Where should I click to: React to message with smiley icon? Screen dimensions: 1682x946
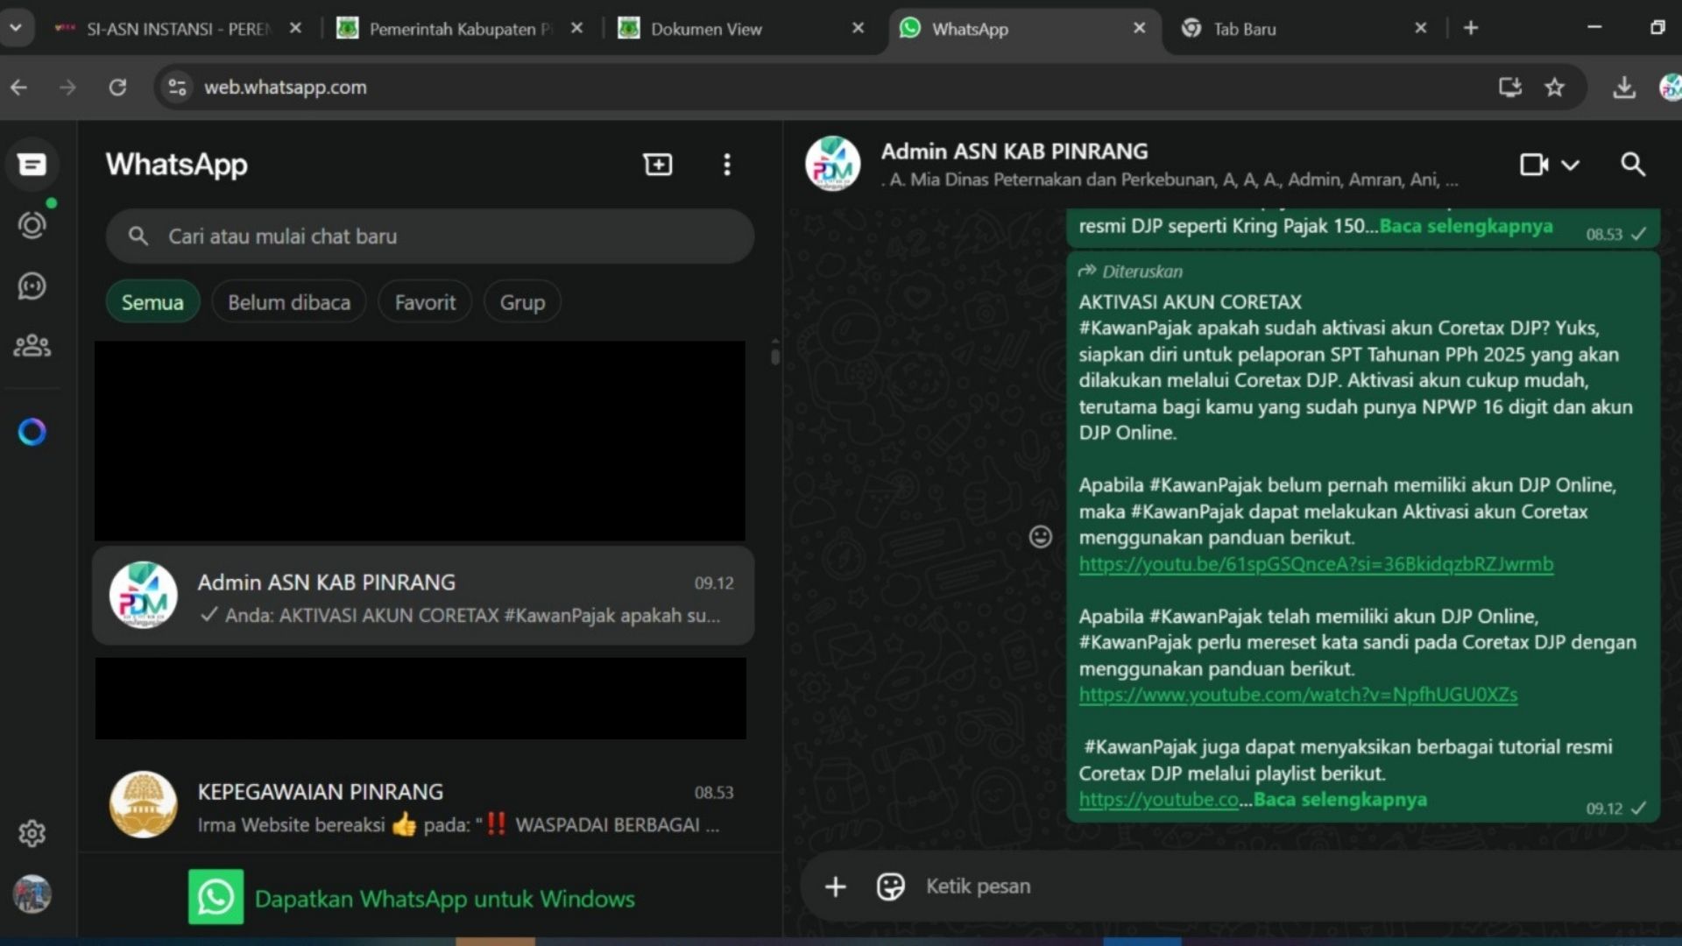point(1040,537)
